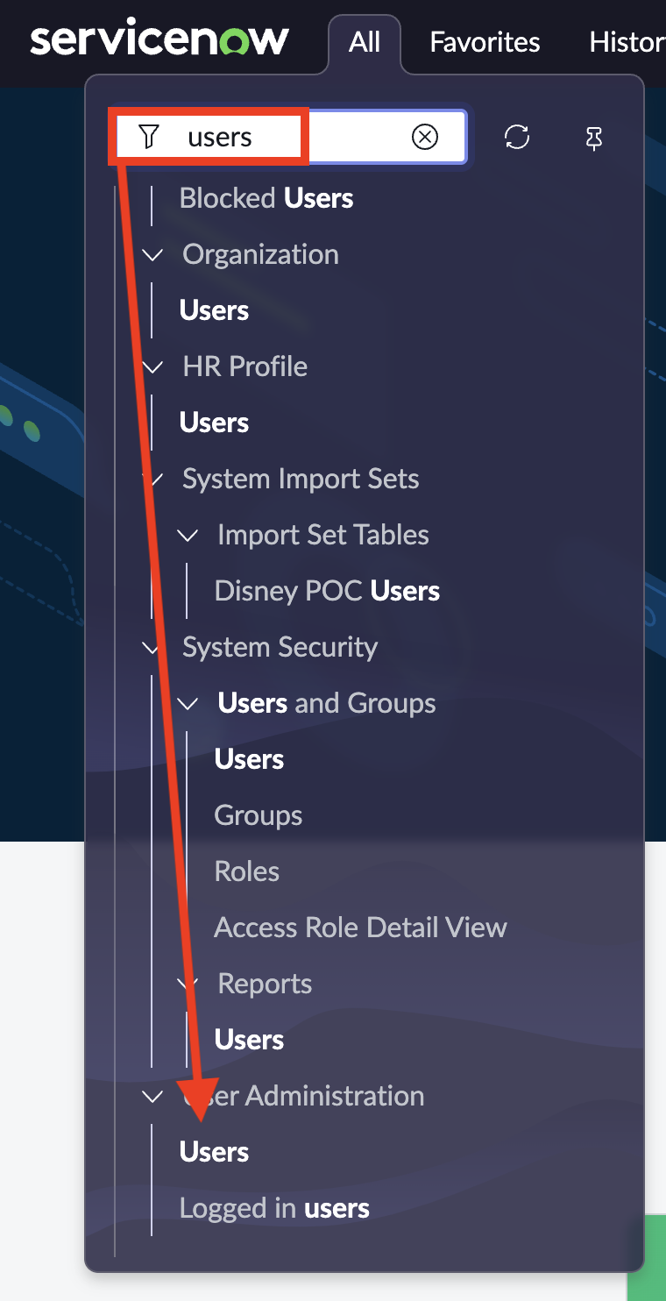Screen dimensions: 666x1301
Task: Click the ServiceNow logo
Action: click(x=159, y=40)
